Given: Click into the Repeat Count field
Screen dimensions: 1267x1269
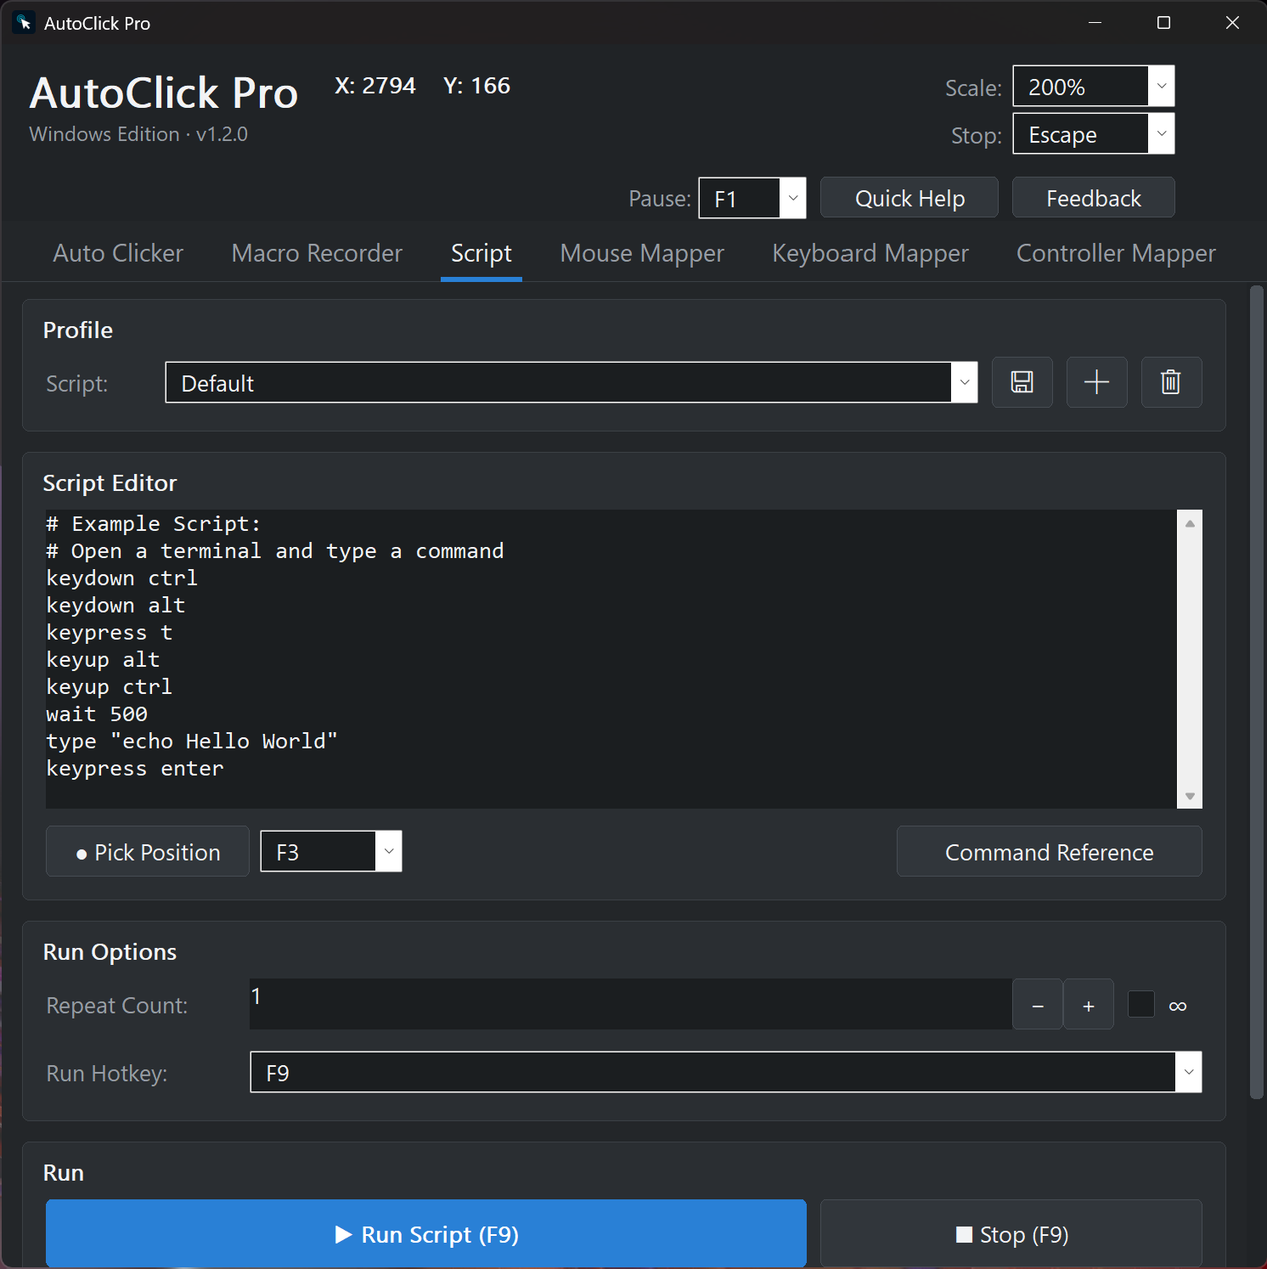Looking at the screenshot, I should (x=631, y=1004).
